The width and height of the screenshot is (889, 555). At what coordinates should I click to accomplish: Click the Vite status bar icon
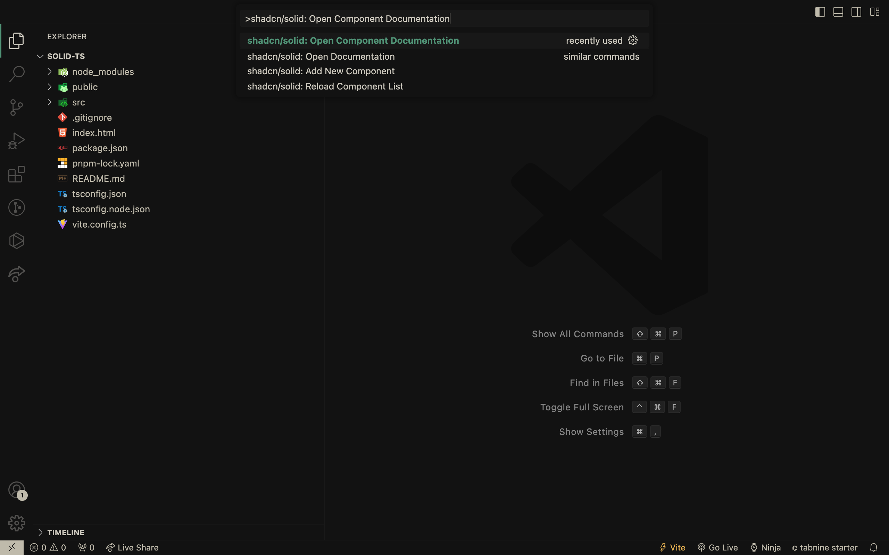coord(673,547)
